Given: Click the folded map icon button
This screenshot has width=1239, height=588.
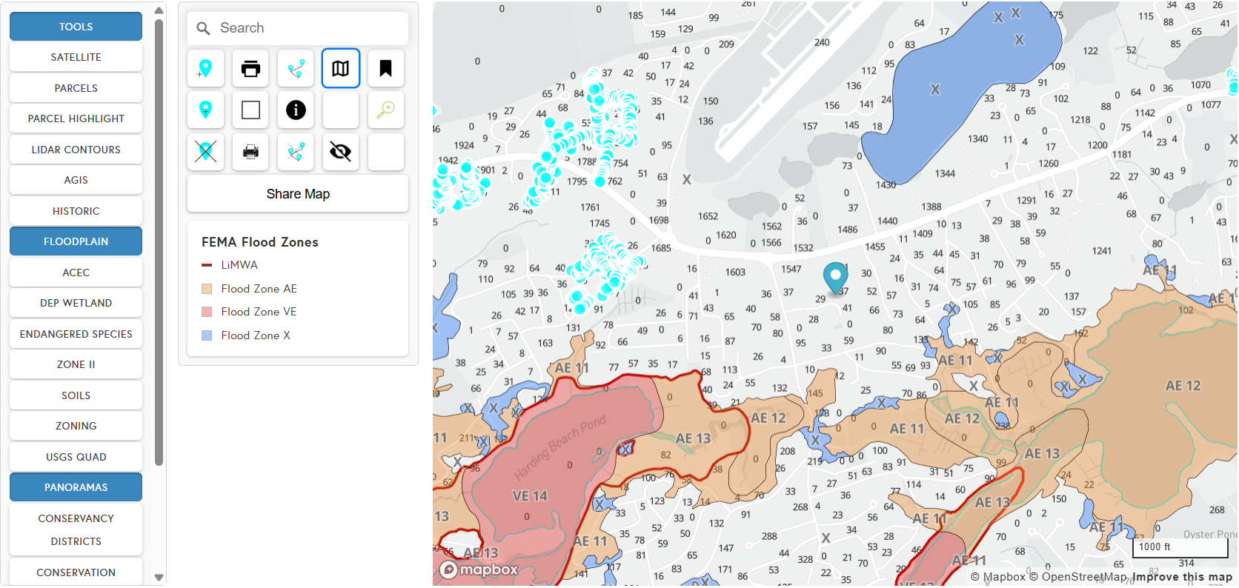Looking at the screenshot, I should (341, 68).
